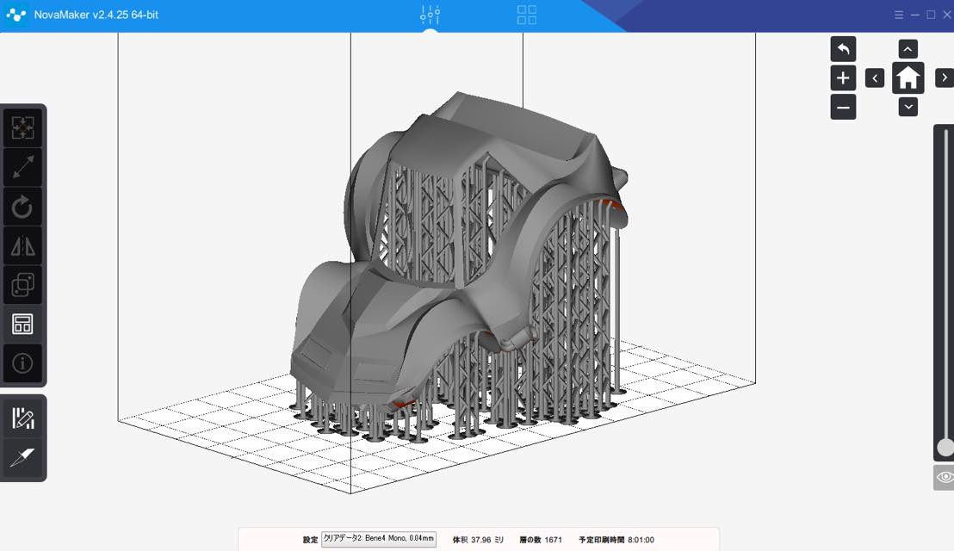Reset view with the home button
The width and height of the screenshot is (954, 551).
[908, 78]
